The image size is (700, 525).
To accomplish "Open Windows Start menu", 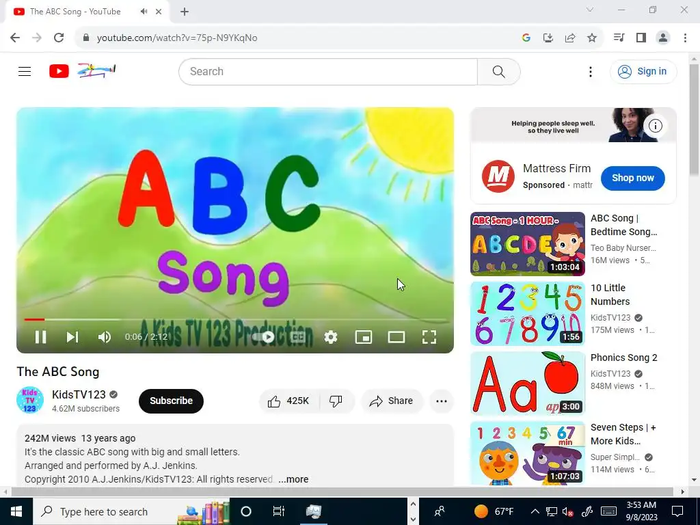I will [16, 511].
